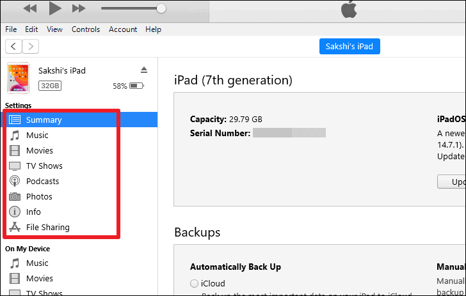Image resolution: width=466 pixels, height=296 pixels.
Task: Click the film strip icon under Settings
Action: coord(15,150)
